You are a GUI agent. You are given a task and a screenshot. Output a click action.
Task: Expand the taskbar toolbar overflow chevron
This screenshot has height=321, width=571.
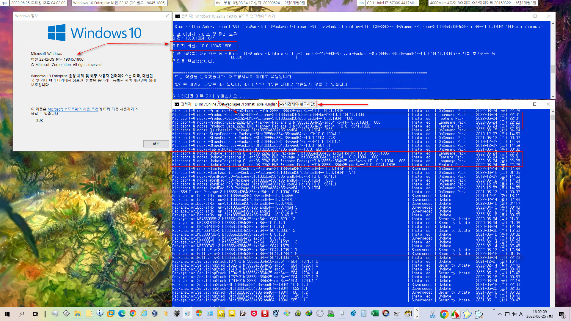(494, 310)
